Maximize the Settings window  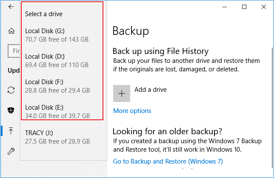[x=244, y=7]
